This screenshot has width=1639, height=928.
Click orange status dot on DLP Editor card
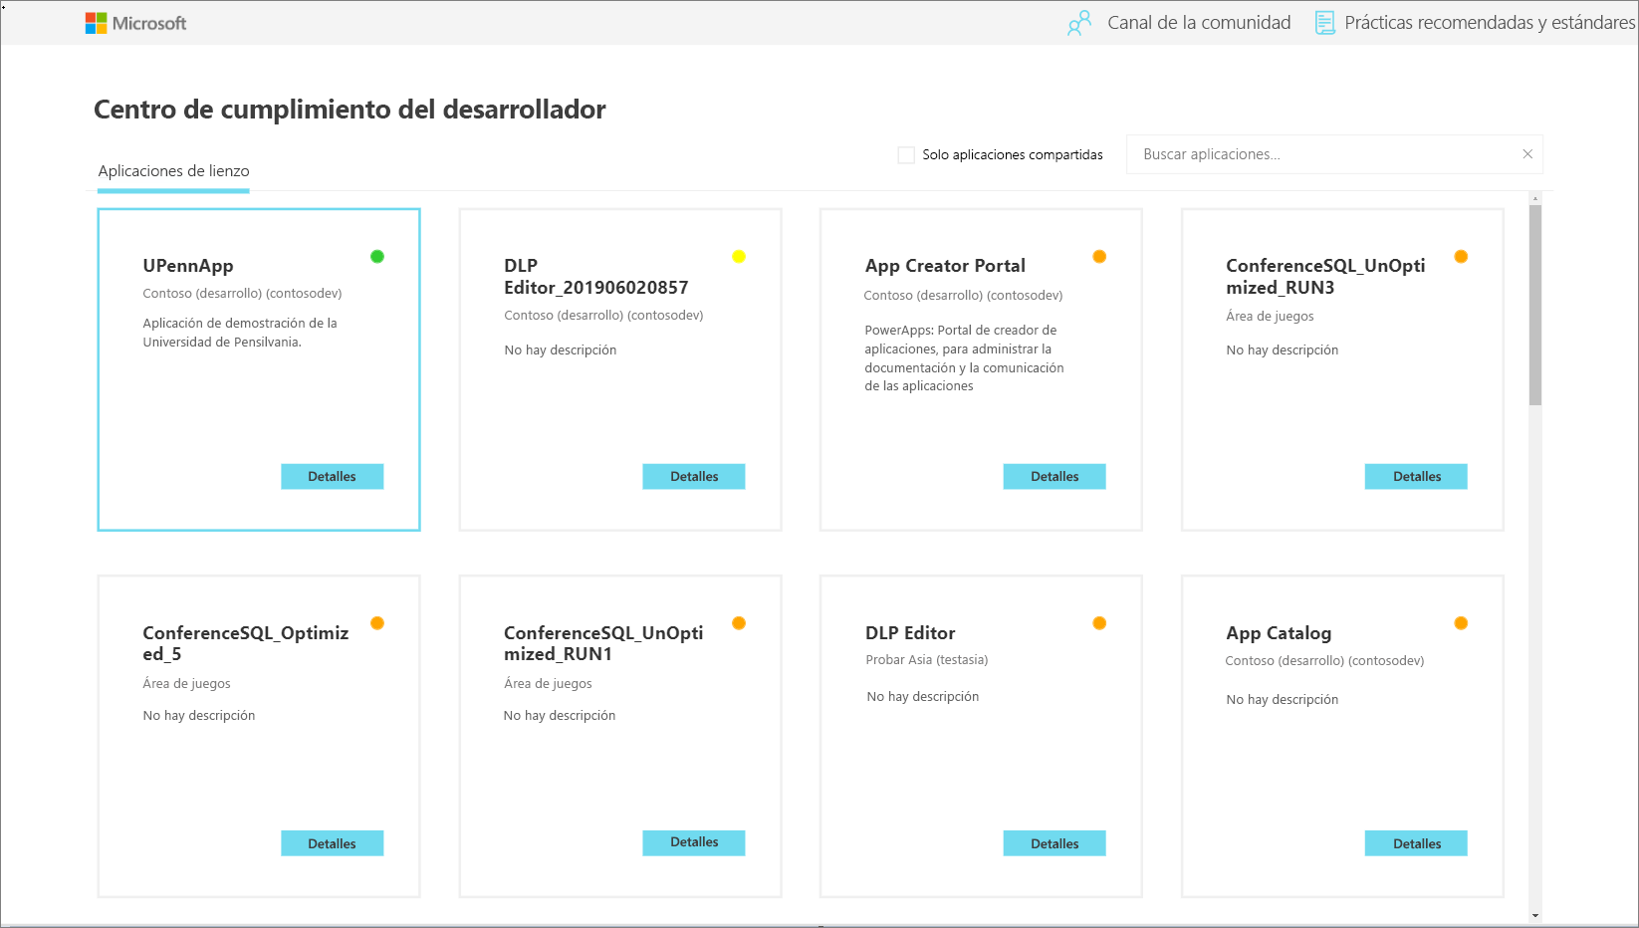coord(1099,623)
